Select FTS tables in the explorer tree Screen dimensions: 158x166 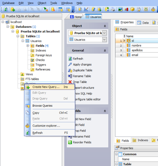(x=32, y=79)
